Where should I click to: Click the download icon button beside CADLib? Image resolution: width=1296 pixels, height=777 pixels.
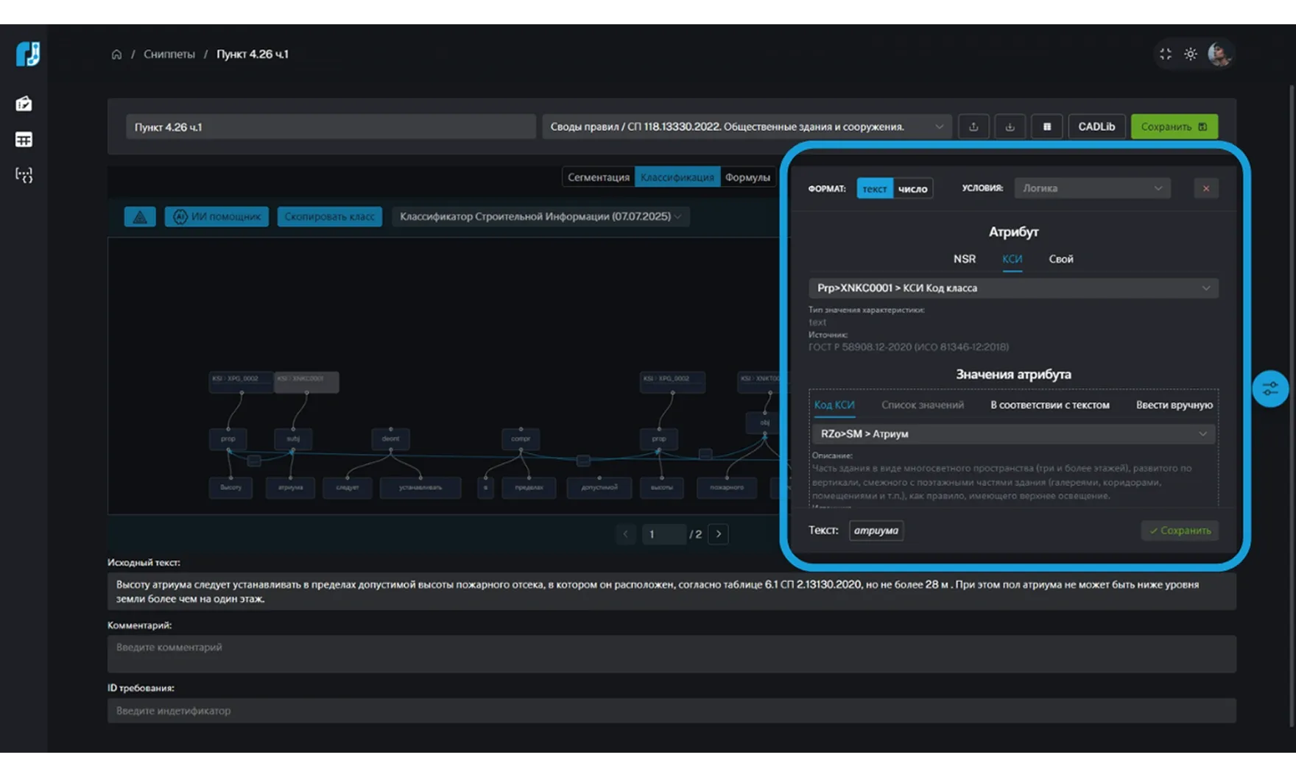1010,127
